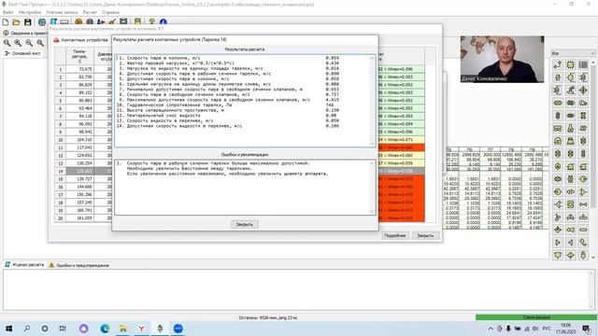Click the yellow Wmax=0.071 status cell
Viewport: 598px width, 336px height.
tap(401, 140)
